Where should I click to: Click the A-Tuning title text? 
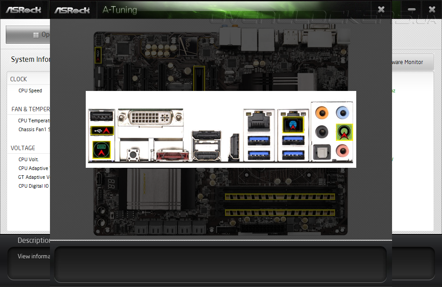point(120,10)
